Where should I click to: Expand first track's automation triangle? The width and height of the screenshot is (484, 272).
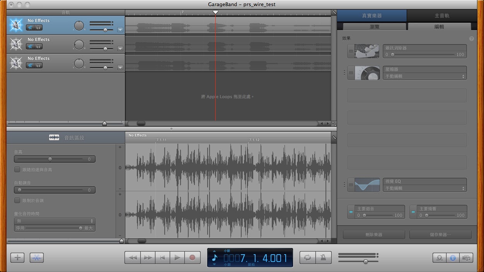click(120, 30)
